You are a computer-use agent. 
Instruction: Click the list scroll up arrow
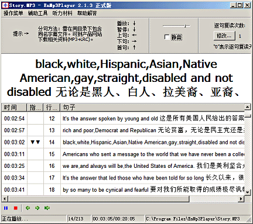[x=247, y=107]
